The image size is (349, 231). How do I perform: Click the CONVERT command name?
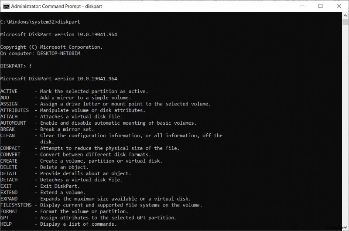pos(10,154)
